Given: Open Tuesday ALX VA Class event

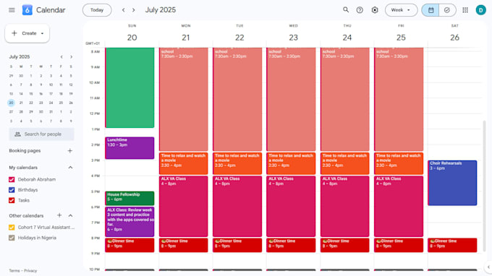Looking at the screenshot, I should pyautogui.click(x=237, y=206).
